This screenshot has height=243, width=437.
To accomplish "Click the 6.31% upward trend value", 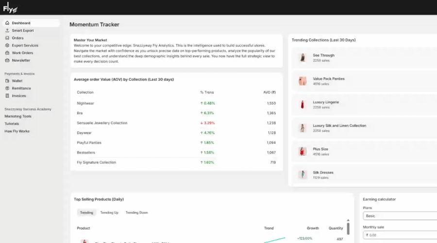I will (x=207, y=113).
